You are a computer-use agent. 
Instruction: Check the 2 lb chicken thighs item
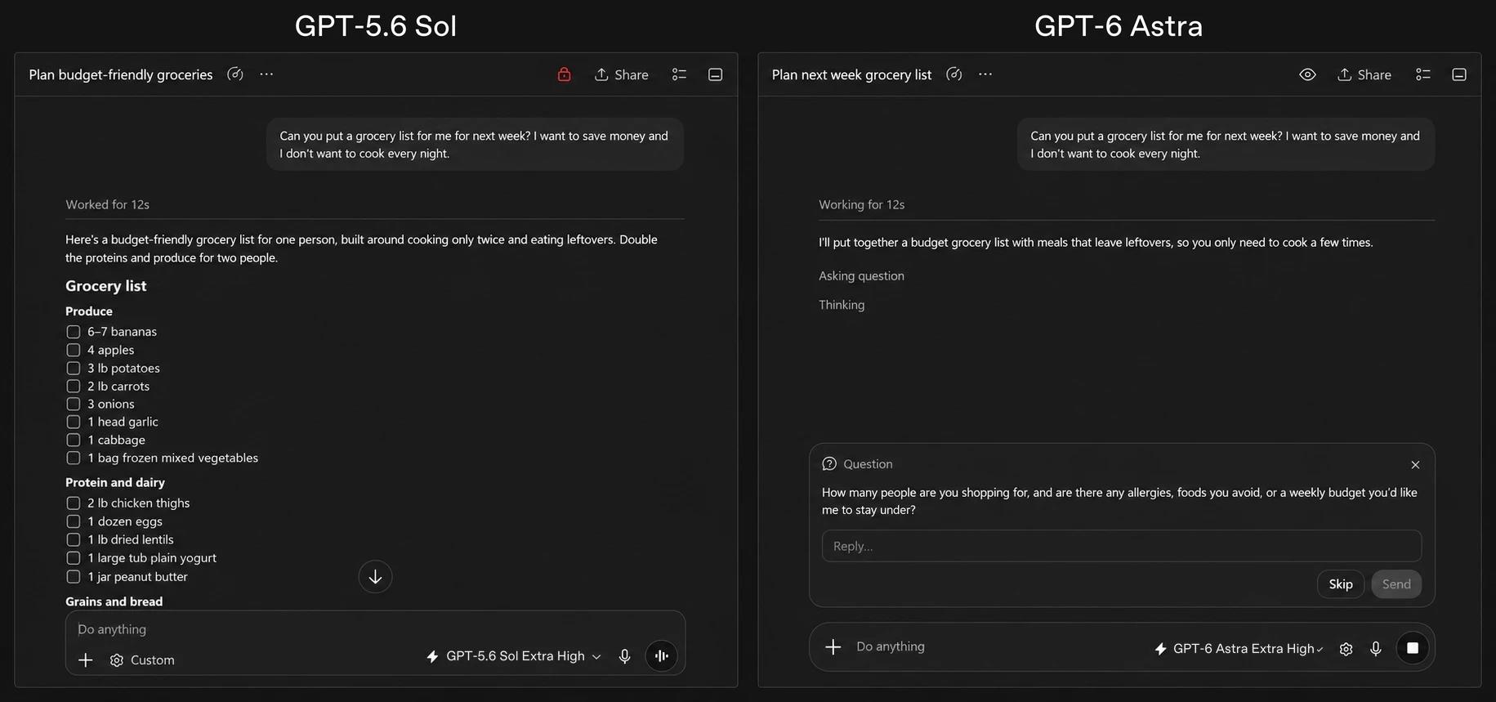[74, 503]
